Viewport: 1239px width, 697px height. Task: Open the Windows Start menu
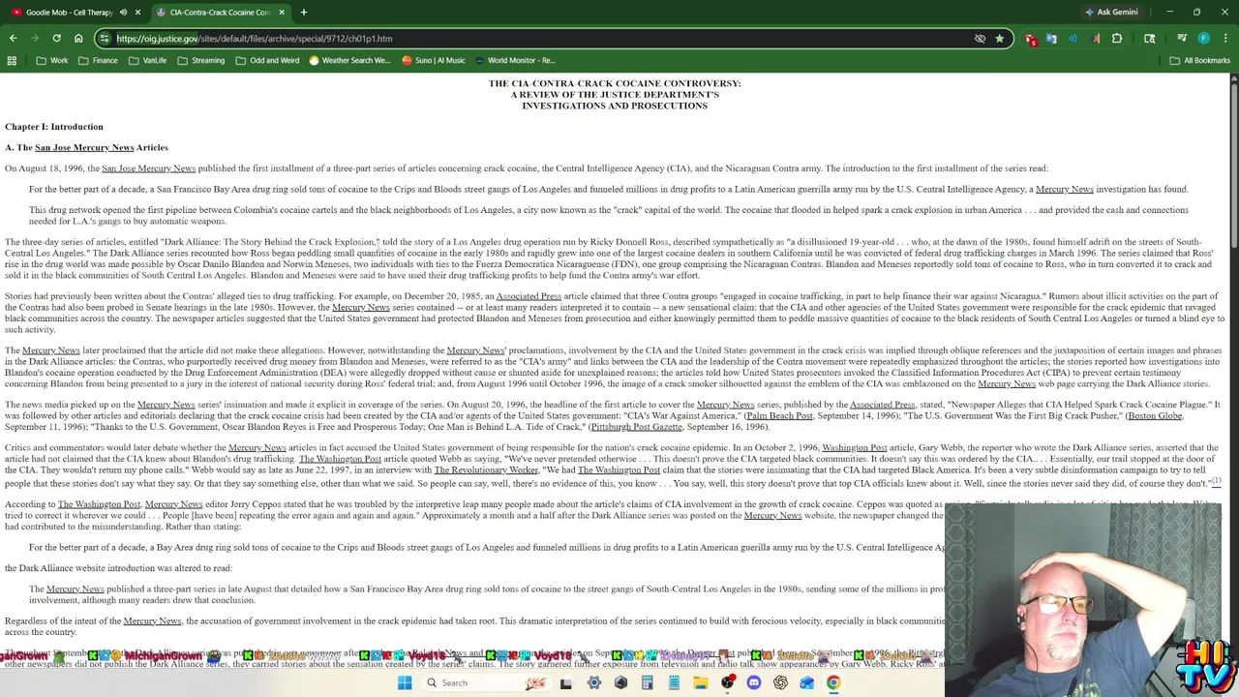click(405, 682)
